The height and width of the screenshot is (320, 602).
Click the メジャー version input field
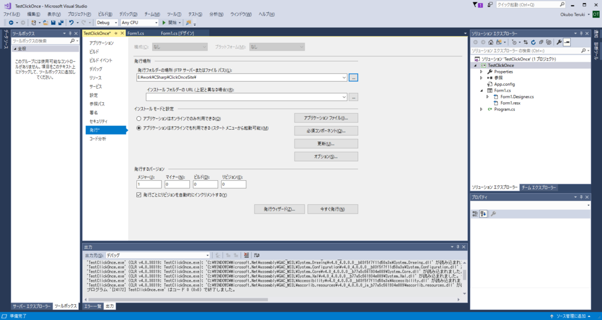(149, 184)
